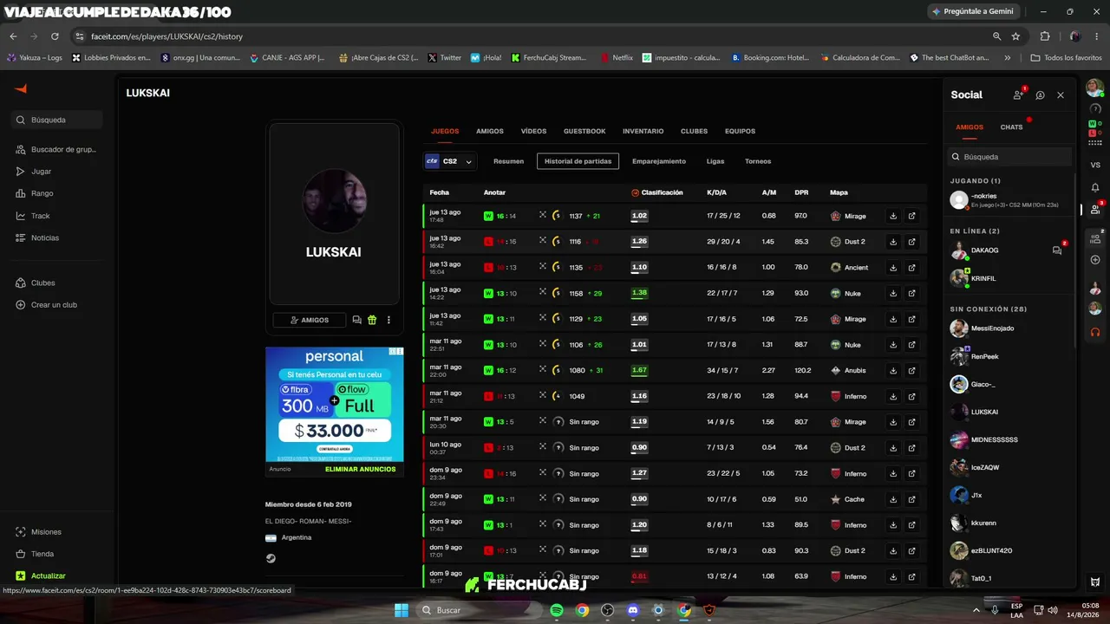Switch to the AMIGOS profile tab
1110x624 pixels.
[490, 131]
